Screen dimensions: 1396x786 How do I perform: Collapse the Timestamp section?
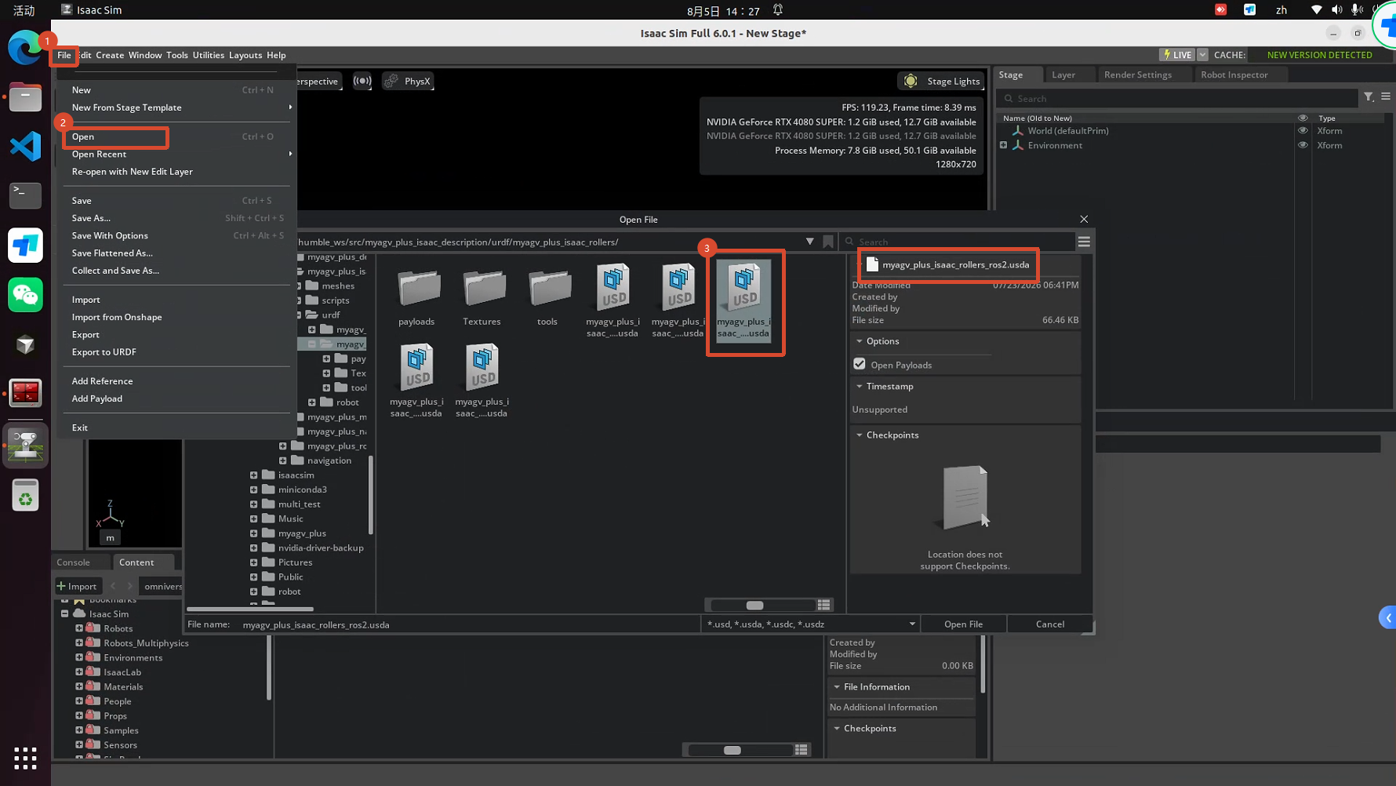[860, 387]
